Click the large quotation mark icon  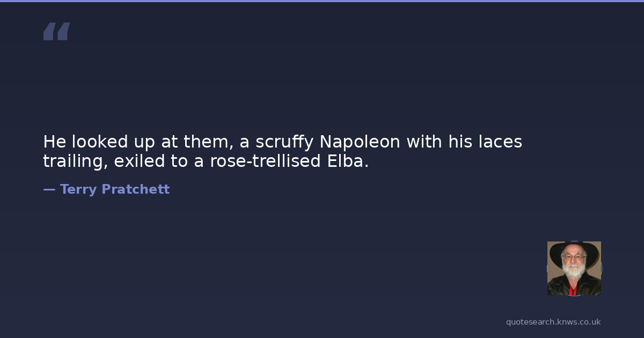click(x=56, y=32)
